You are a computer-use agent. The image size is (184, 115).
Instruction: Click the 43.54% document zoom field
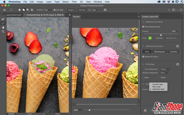11,114
